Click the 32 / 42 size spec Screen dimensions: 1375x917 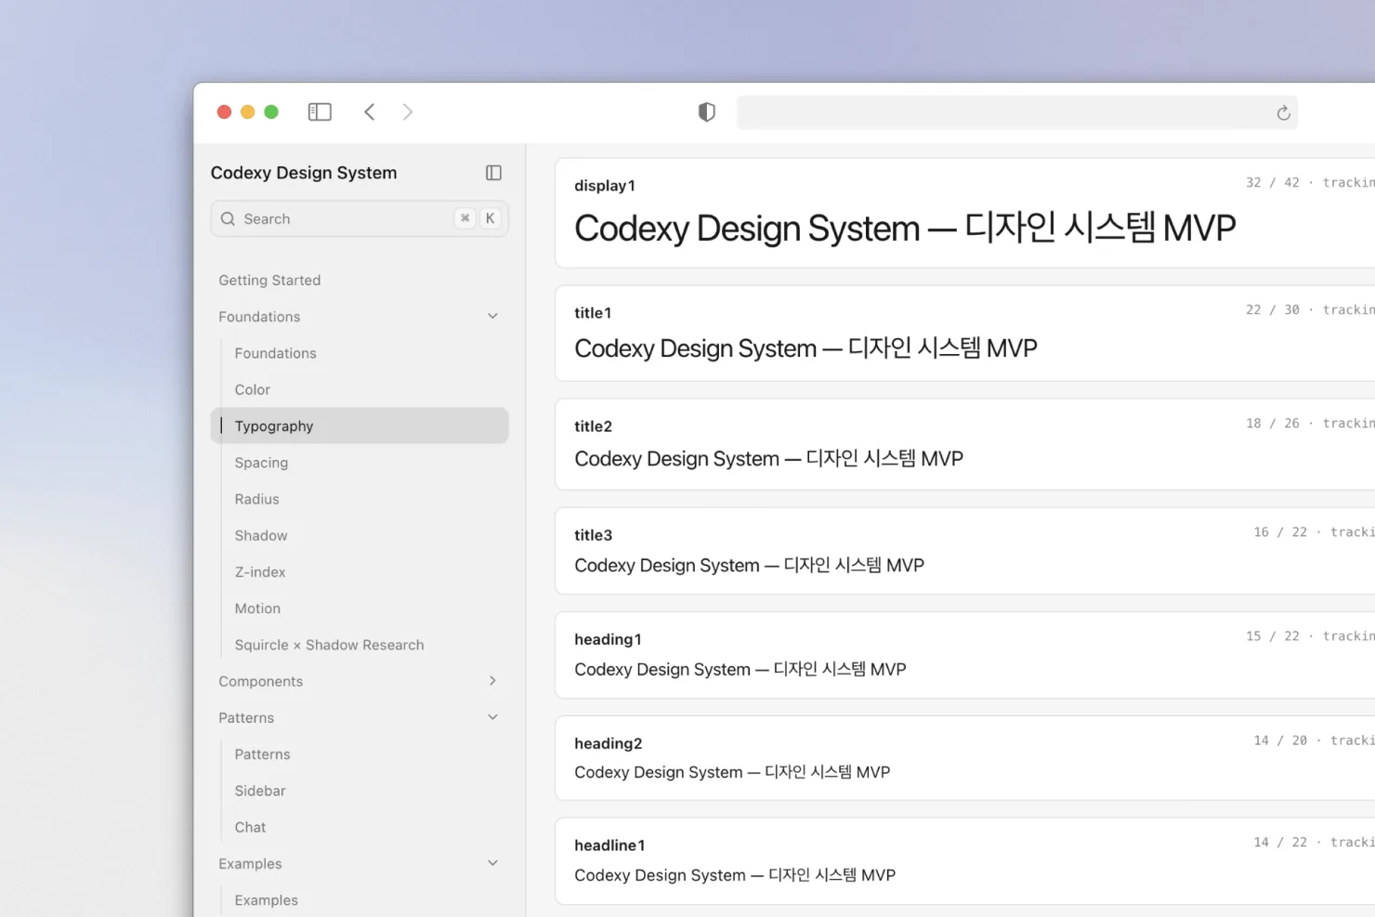pos(1273,183)
